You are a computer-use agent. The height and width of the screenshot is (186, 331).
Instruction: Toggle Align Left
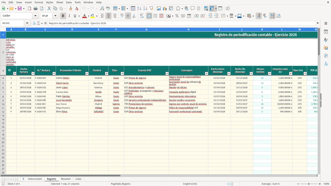(103, 16)
